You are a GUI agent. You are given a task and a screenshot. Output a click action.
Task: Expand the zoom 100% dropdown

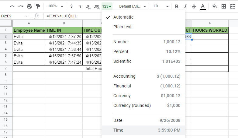pos(56,6)
